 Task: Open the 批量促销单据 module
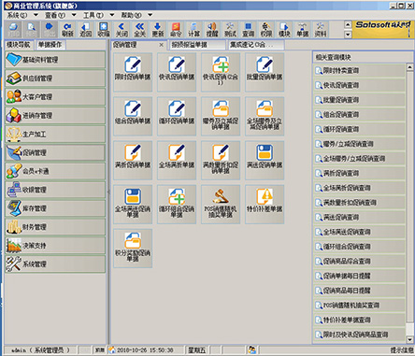[265, 72]
